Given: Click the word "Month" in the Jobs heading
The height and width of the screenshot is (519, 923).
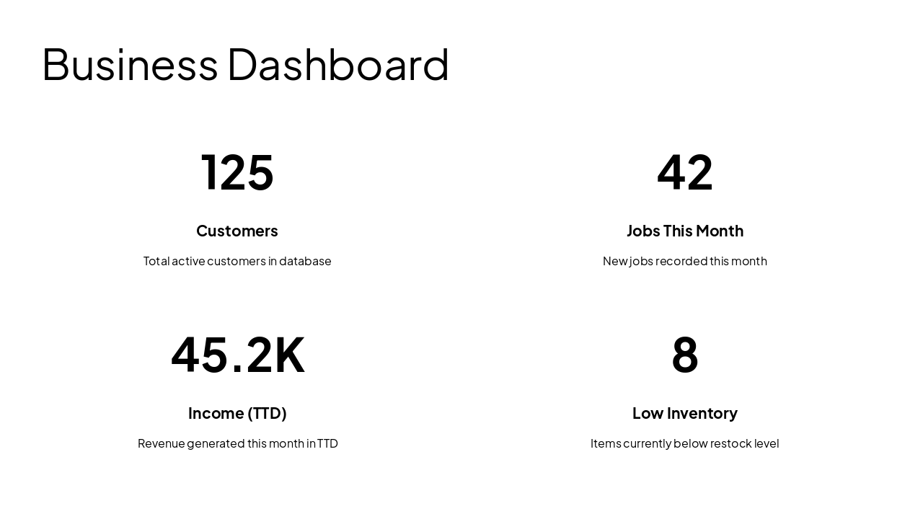Looking at the screenshot, I should tap(719, 231).
